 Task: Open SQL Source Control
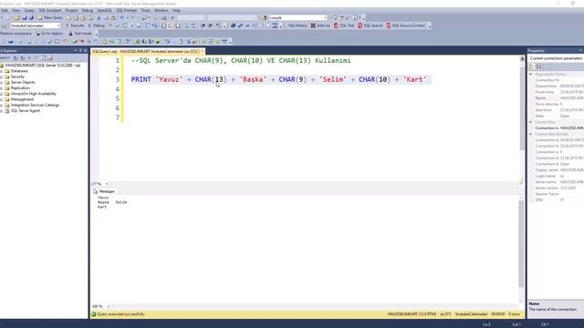405,26
